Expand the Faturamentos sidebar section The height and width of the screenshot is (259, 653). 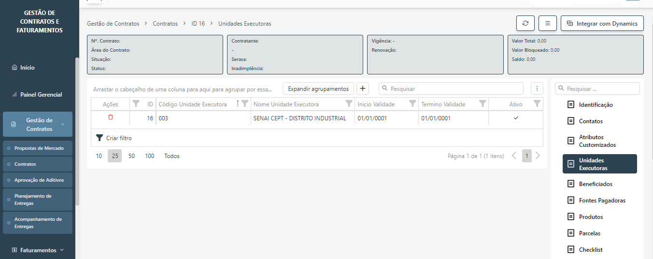point(38,250)
